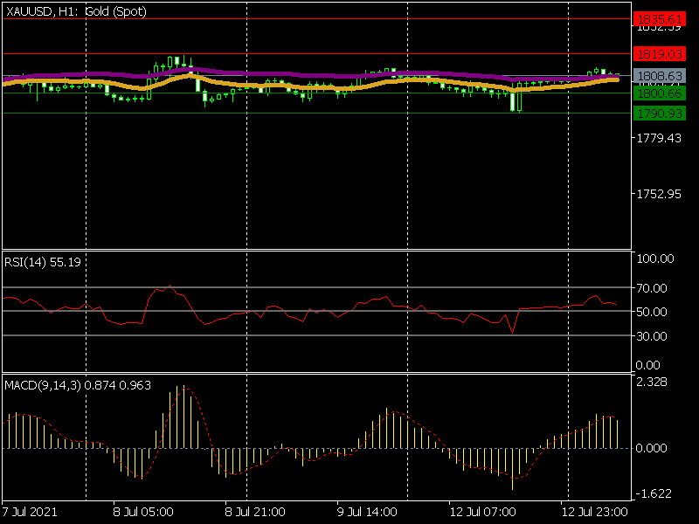This screenshot has height=524, width=699.
Task: Click the RSI 70.00 overbought level label
Action: click(x=654, y=287)
